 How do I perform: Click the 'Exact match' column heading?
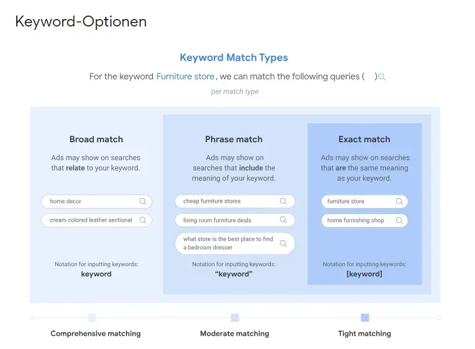[365, 139]
